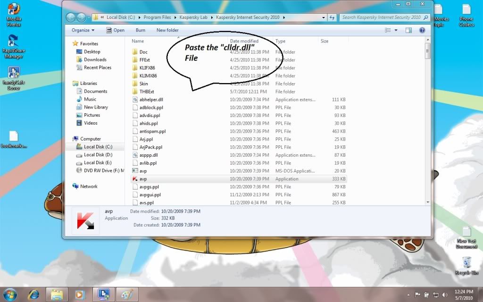This screenshot has width=483, height=302.
Task: Change view icon in toolbar
Action: [x=388, y=30]
